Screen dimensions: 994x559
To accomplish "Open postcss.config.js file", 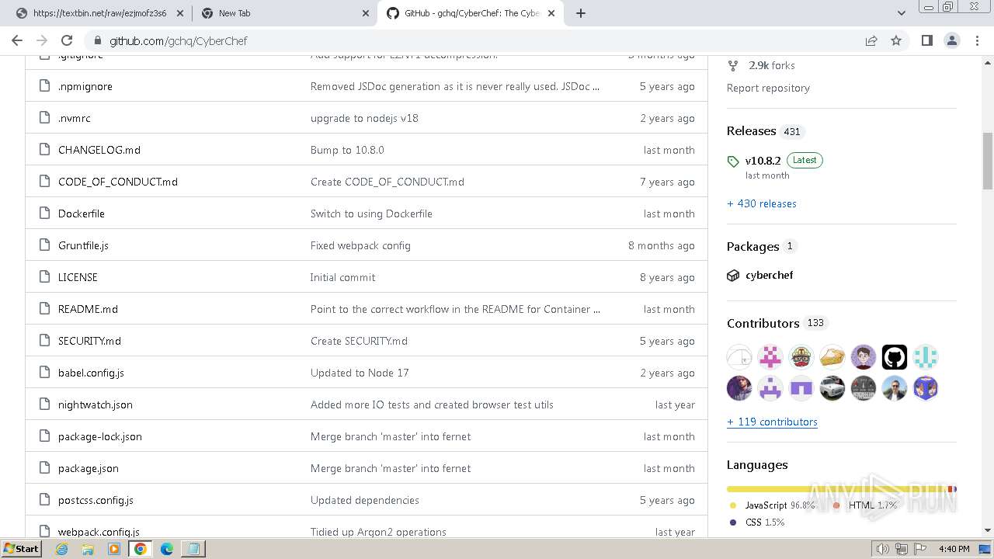I will point(96,500).
